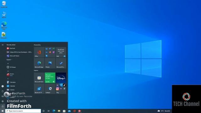
Task: Launch Eclipse IDE for Java Developers
Action: point(19,52)
